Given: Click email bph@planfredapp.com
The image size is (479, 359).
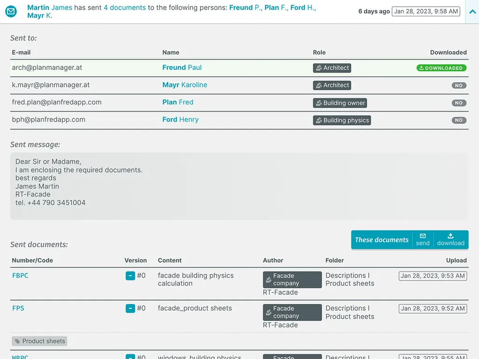Looking at the screenshot, I should [48, 120].
